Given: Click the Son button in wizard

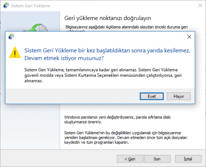Looking at the screenshot, I should click(x=157, y=159).
